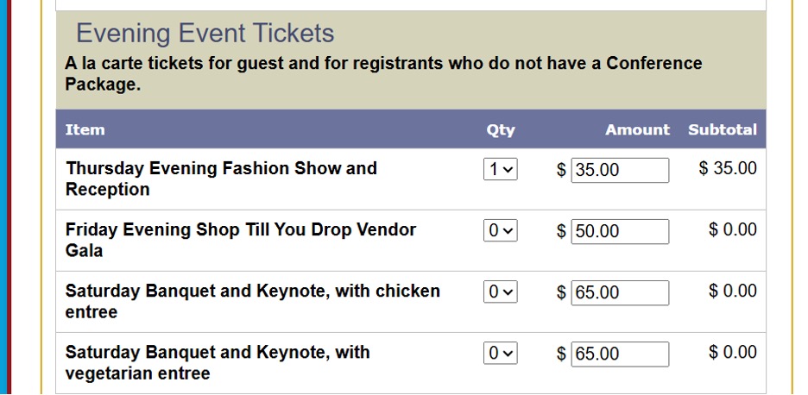Click the Item column header

(x=85, y=130)
